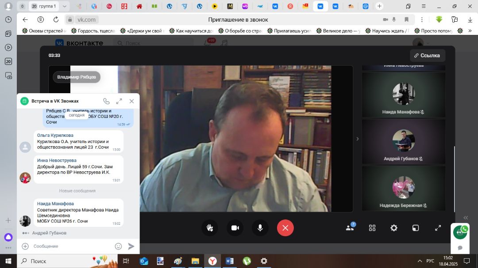The height and width of the screenshot is (268, 478).
Task: Add an attachment to the message
Action: 25,246
